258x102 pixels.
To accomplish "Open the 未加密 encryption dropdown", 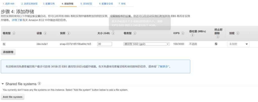I will (238, 44).
